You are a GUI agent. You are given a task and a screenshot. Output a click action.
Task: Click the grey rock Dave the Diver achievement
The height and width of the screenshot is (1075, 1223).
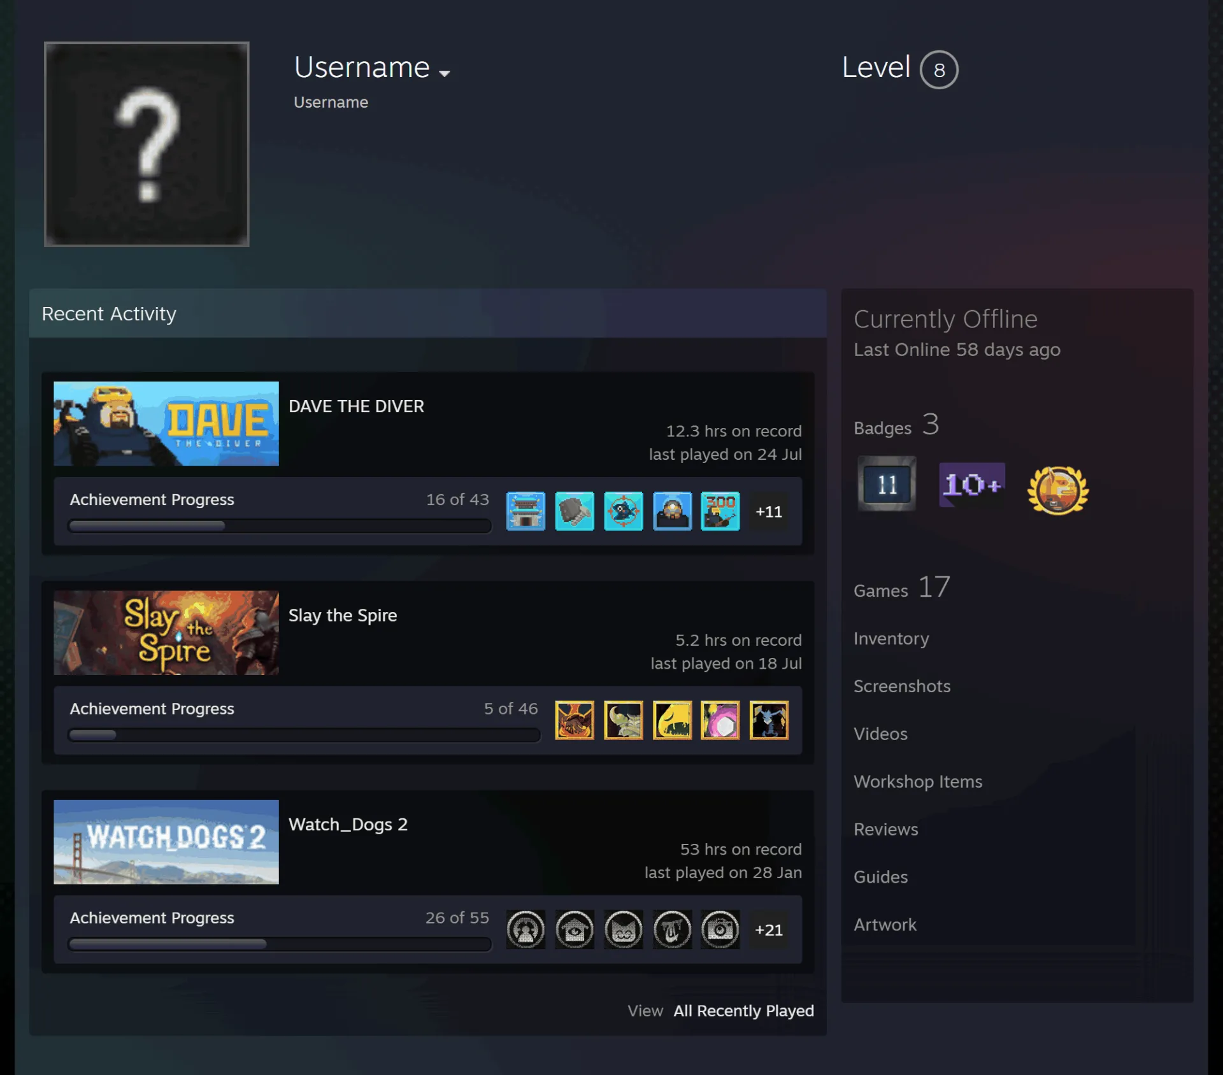click(575, 511)
